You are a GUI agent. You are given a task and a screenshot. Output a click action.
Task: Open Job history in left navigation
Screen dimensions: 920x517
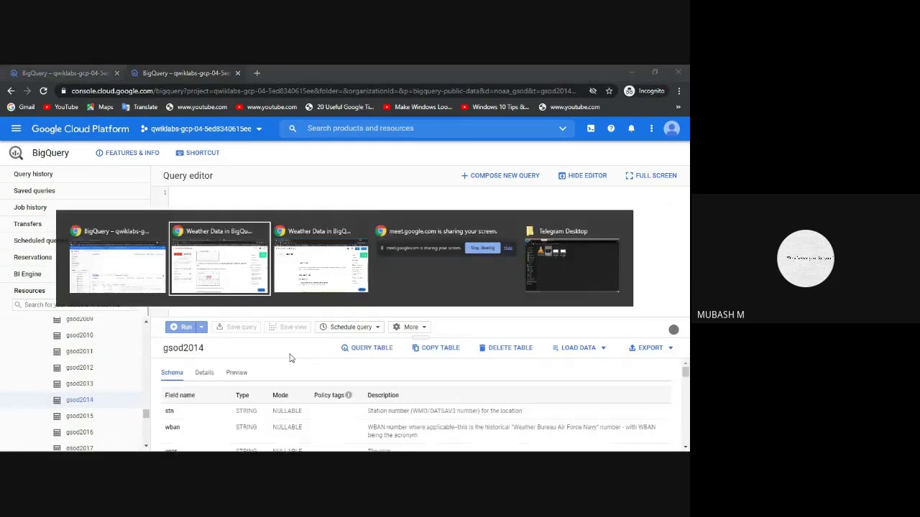[30, 207]
